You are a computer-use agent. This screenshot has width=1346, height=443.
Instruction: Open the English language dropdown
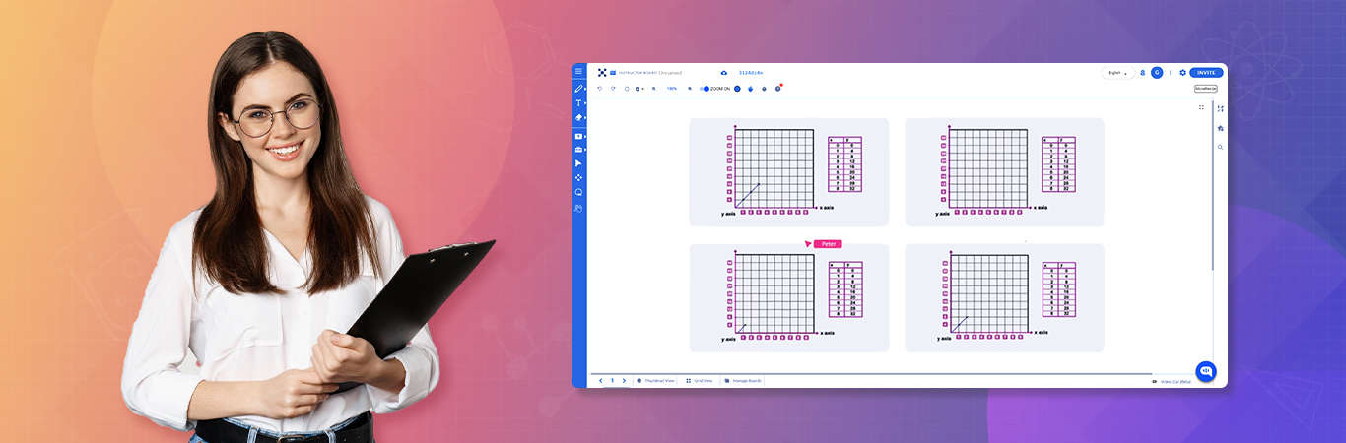coord(1116,73)
